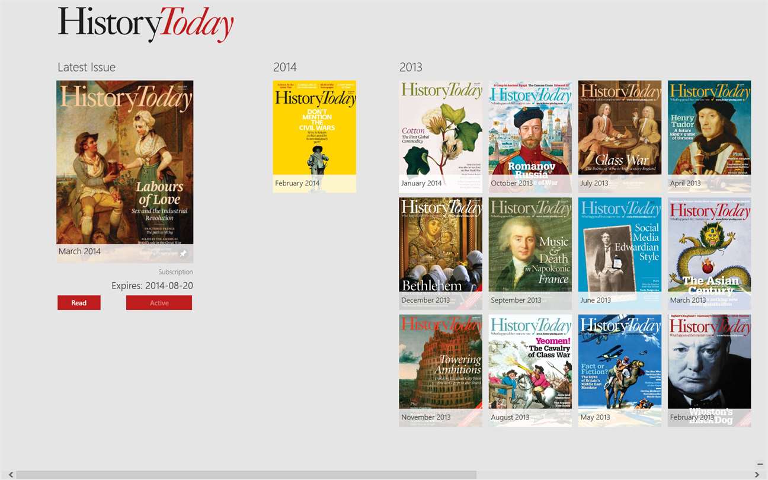Image resolution: width=768 pixels, height=480 pixels.
Task: Select the August 2013 Yeomen cover
Action: click(x=530, y=370)
